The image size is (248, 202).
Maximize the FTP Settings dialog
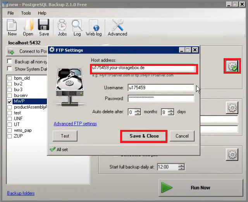click(188, 50)
